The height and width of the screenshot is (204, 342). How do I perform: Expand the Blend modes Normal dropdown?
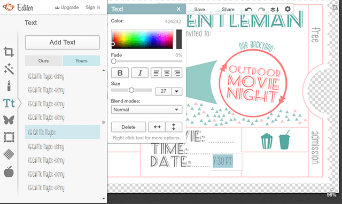click(146, 109)
